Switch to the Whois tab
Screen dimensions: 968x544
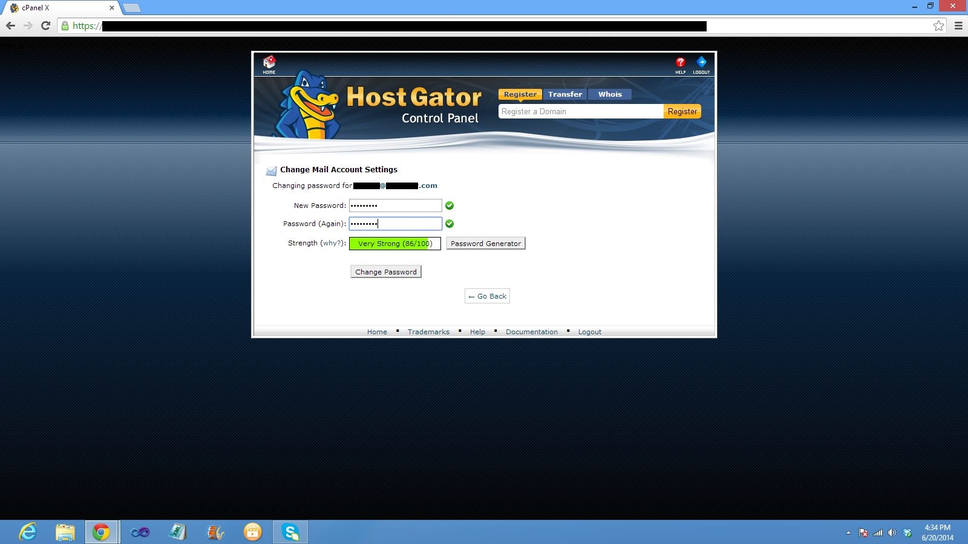[610, 94]
